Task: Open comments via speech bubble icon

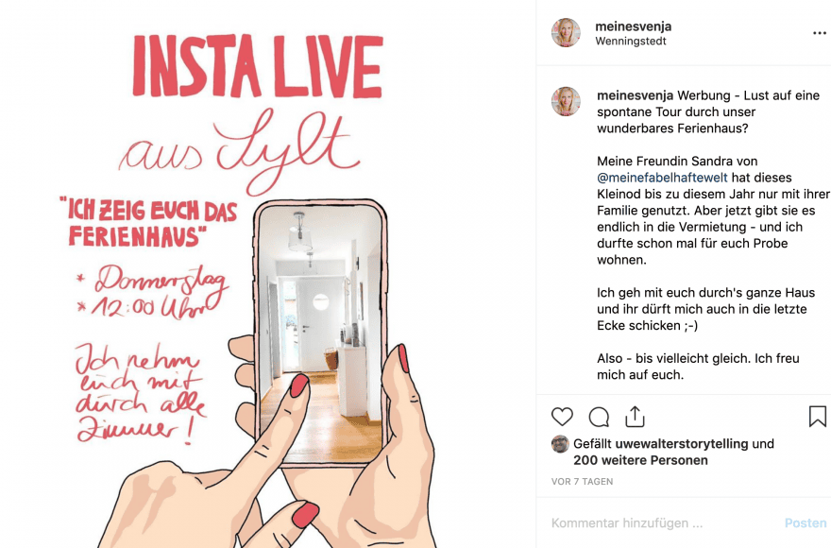Action: point(599,417)
